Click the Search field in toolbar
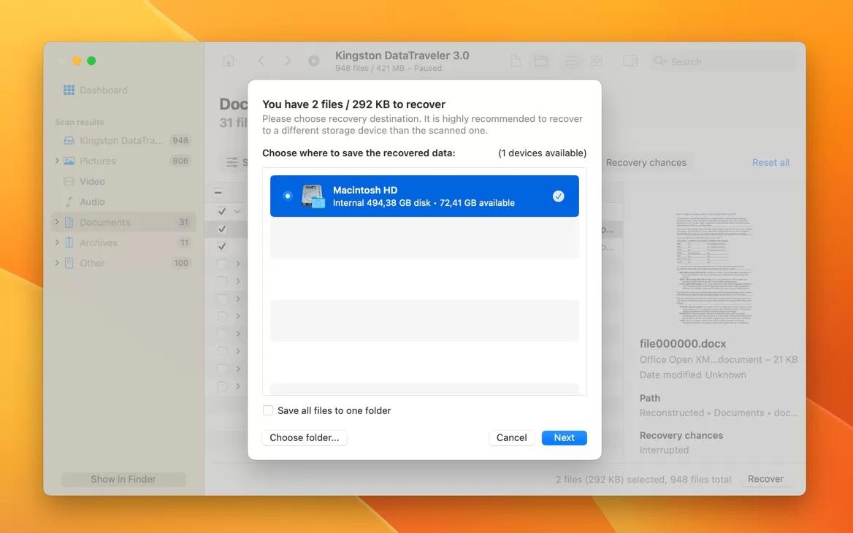 pyautogui.click(x=723, y=62)
